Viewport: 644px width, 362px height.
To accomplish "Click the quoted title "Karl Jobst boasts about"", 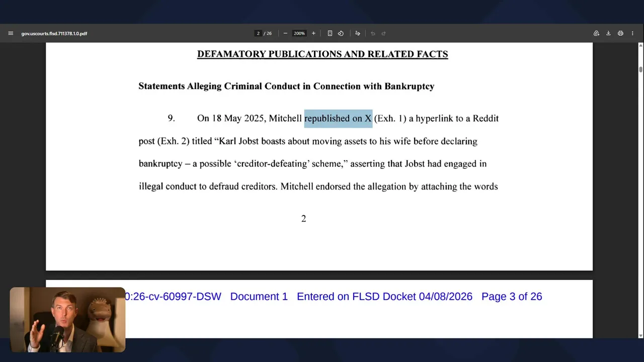I will (x=264, y=141).
